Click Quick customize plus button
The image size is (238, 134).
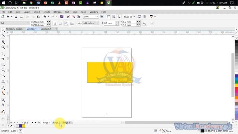pyautogui.click(x=152, y=23)
